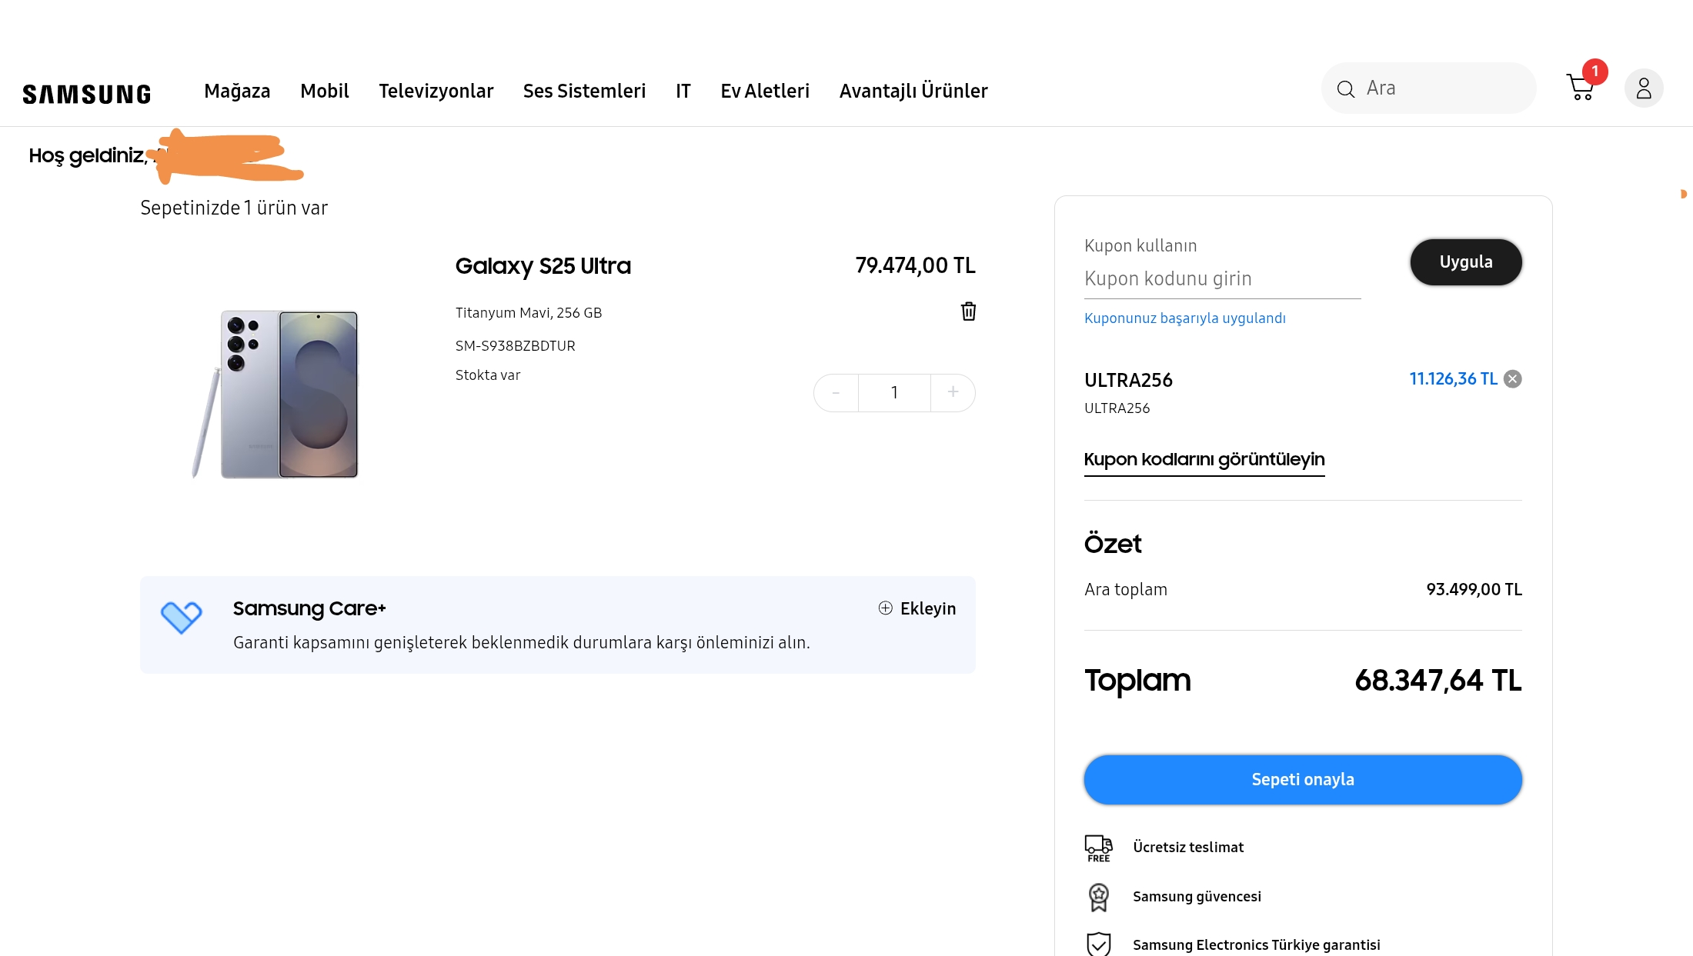Click the Özet heading
This screenshot has width=1693, height=956.
tap(1113, 544)
